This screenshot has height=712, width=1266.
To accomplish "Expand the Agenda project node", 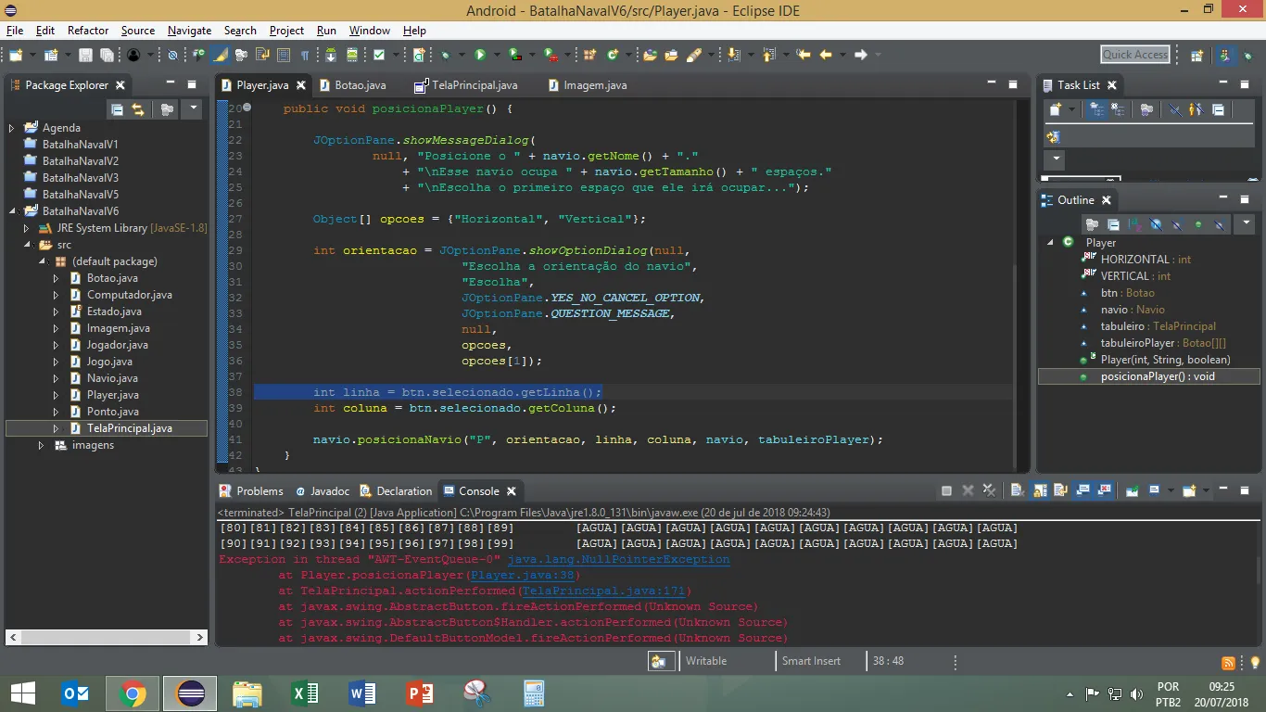I will coord(12,128).
